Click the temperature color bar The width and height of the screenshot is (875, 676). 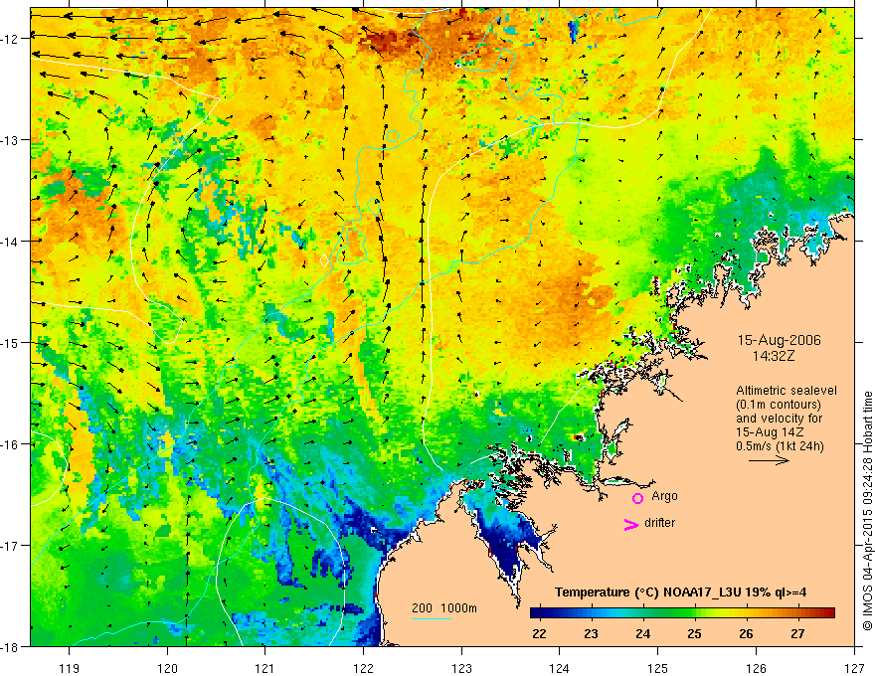pos(682,613)
